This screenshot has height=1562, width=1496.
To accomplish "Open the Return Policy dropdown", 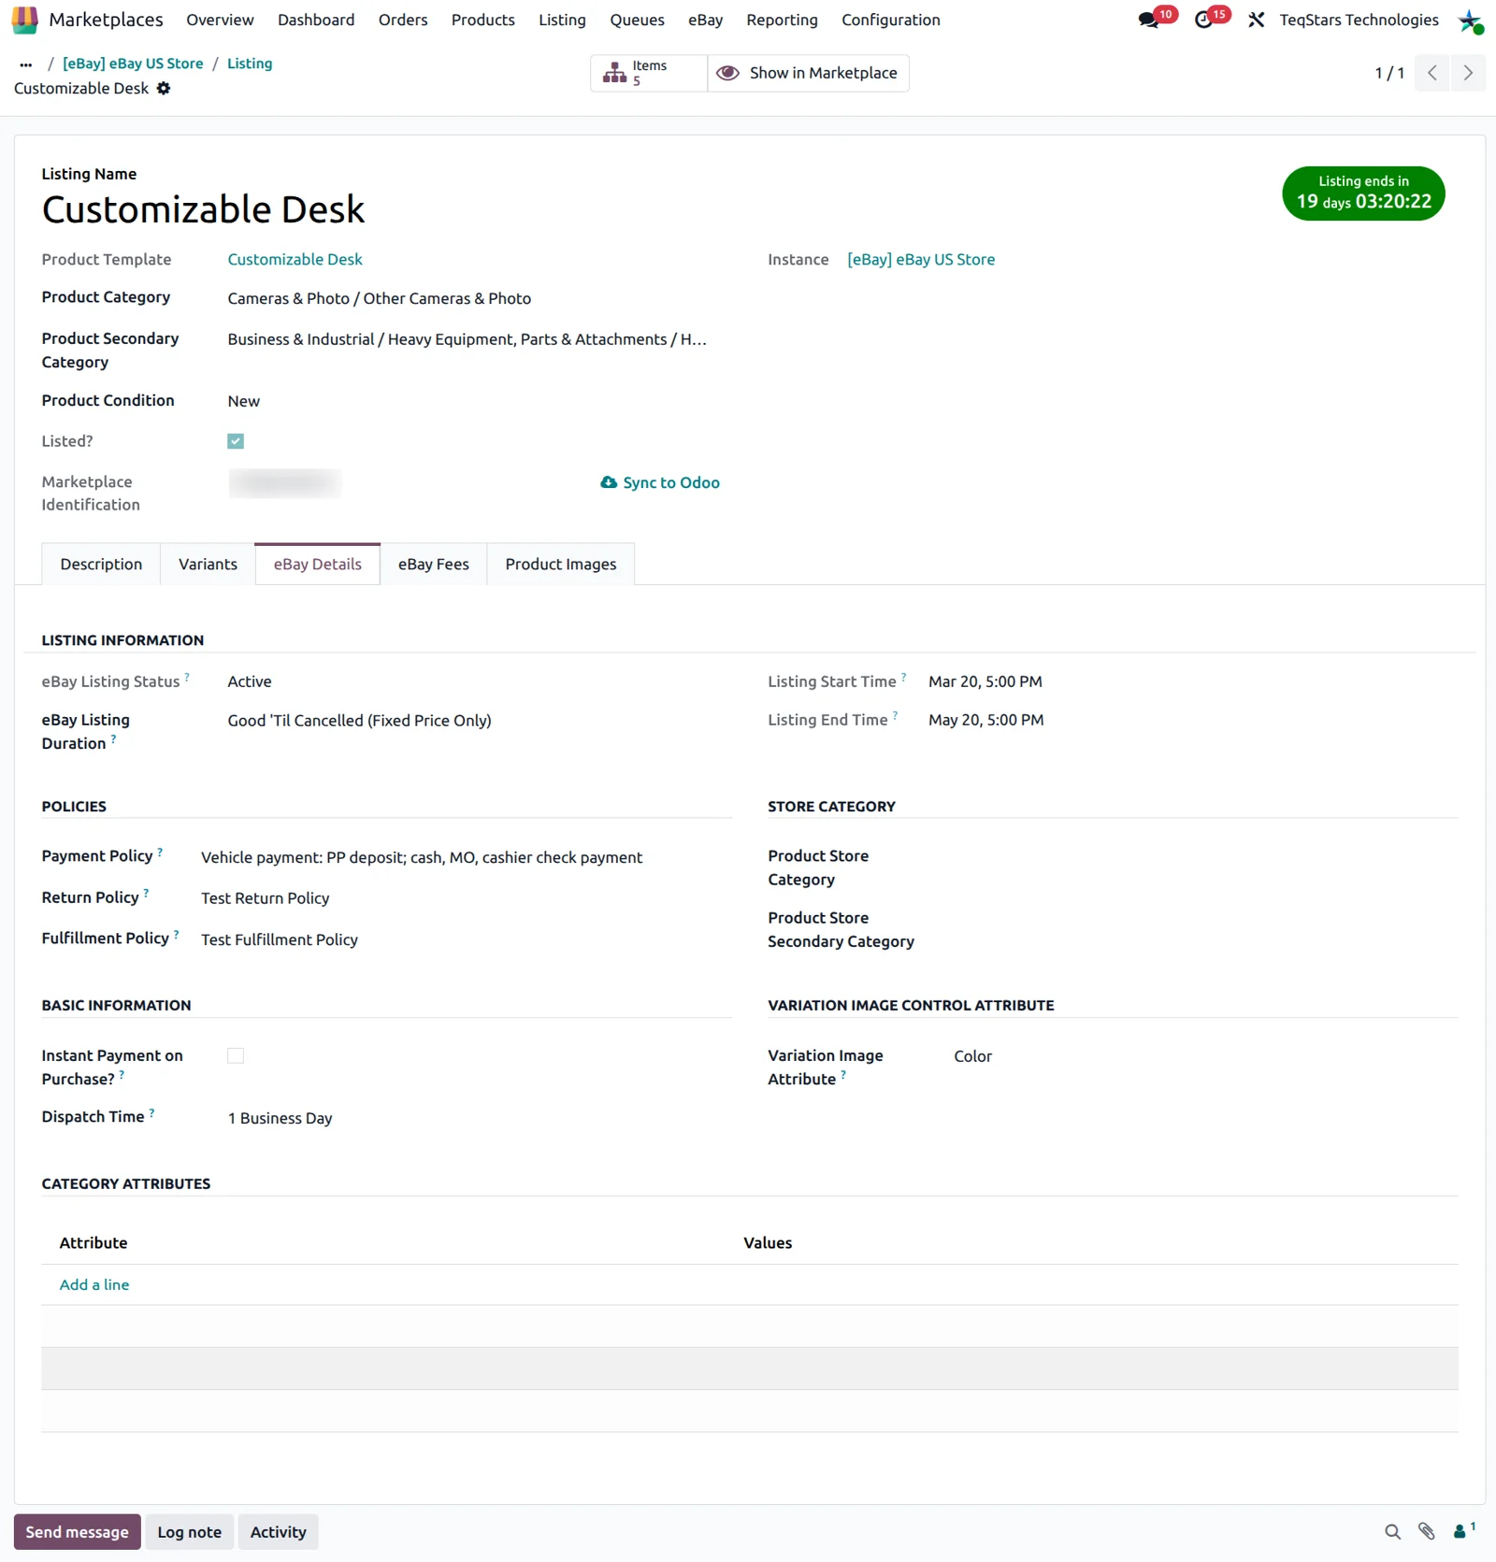I will pyautogui.click(x=466, y=898).
